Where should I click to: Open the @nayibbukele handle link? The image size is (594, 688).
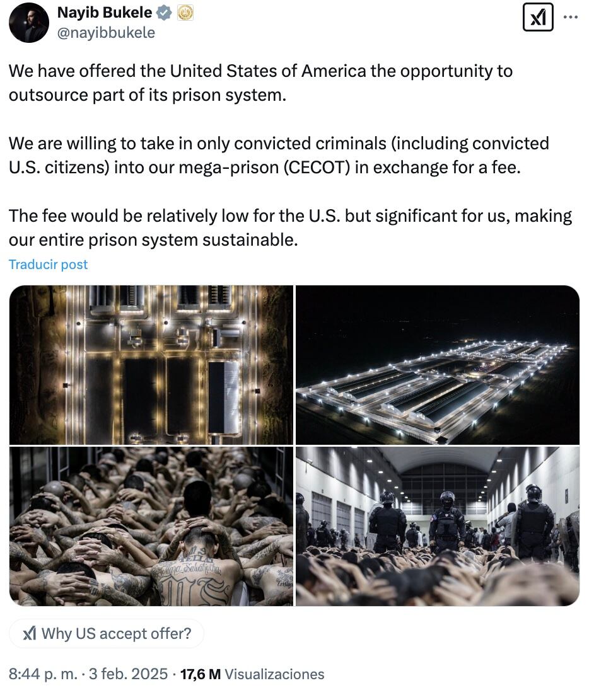point(106,32)
